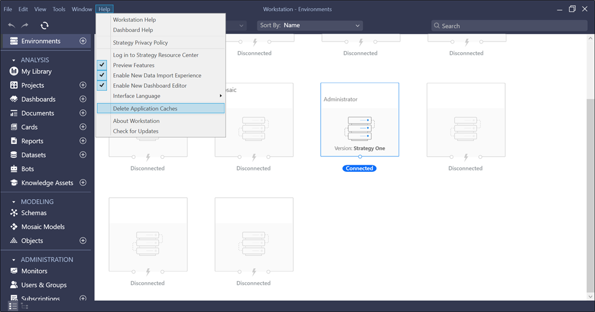This screenshot has width=595, height=312.
Task: Choose Check for Updates
Action: click(136, 131)
